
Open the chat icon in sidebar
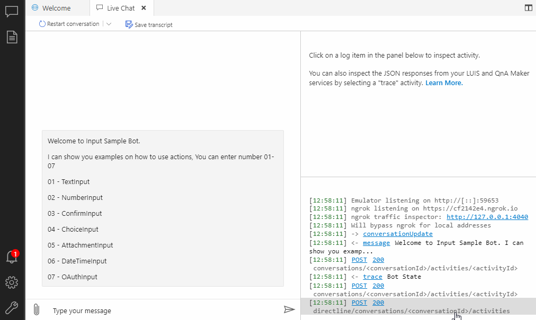(x=12, y=11)
